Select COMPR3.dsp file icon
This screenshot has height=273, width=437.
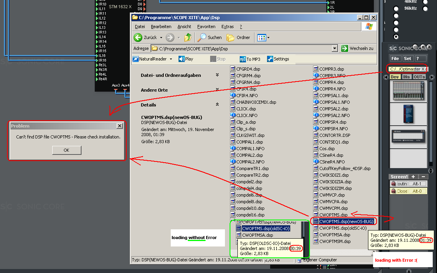[x=316, y=69]
